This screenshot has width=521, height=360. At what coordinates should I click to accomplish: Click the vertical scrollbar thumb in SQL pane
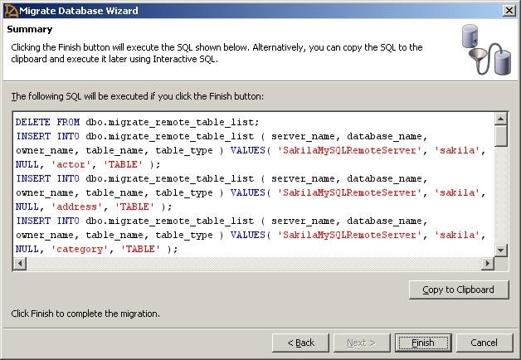coord(500,136)
